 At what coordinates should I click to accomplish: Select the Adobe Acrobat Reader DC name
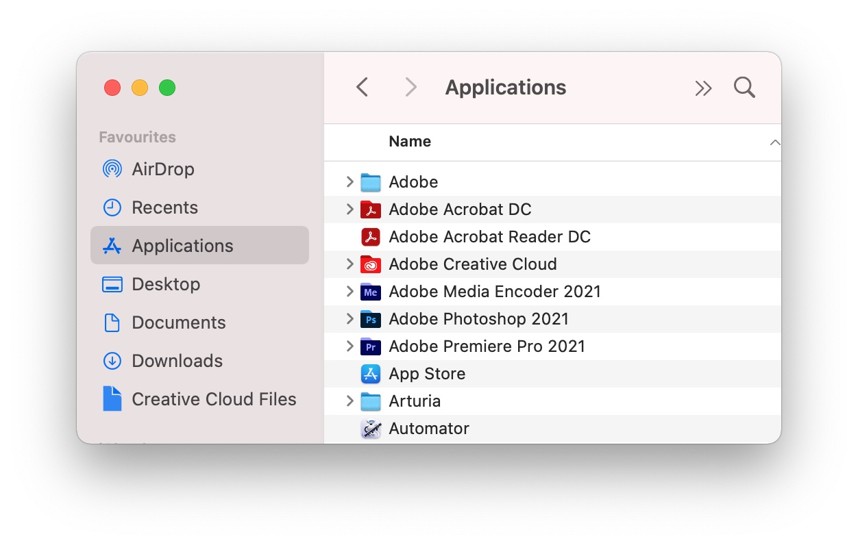tap(489, 237)
